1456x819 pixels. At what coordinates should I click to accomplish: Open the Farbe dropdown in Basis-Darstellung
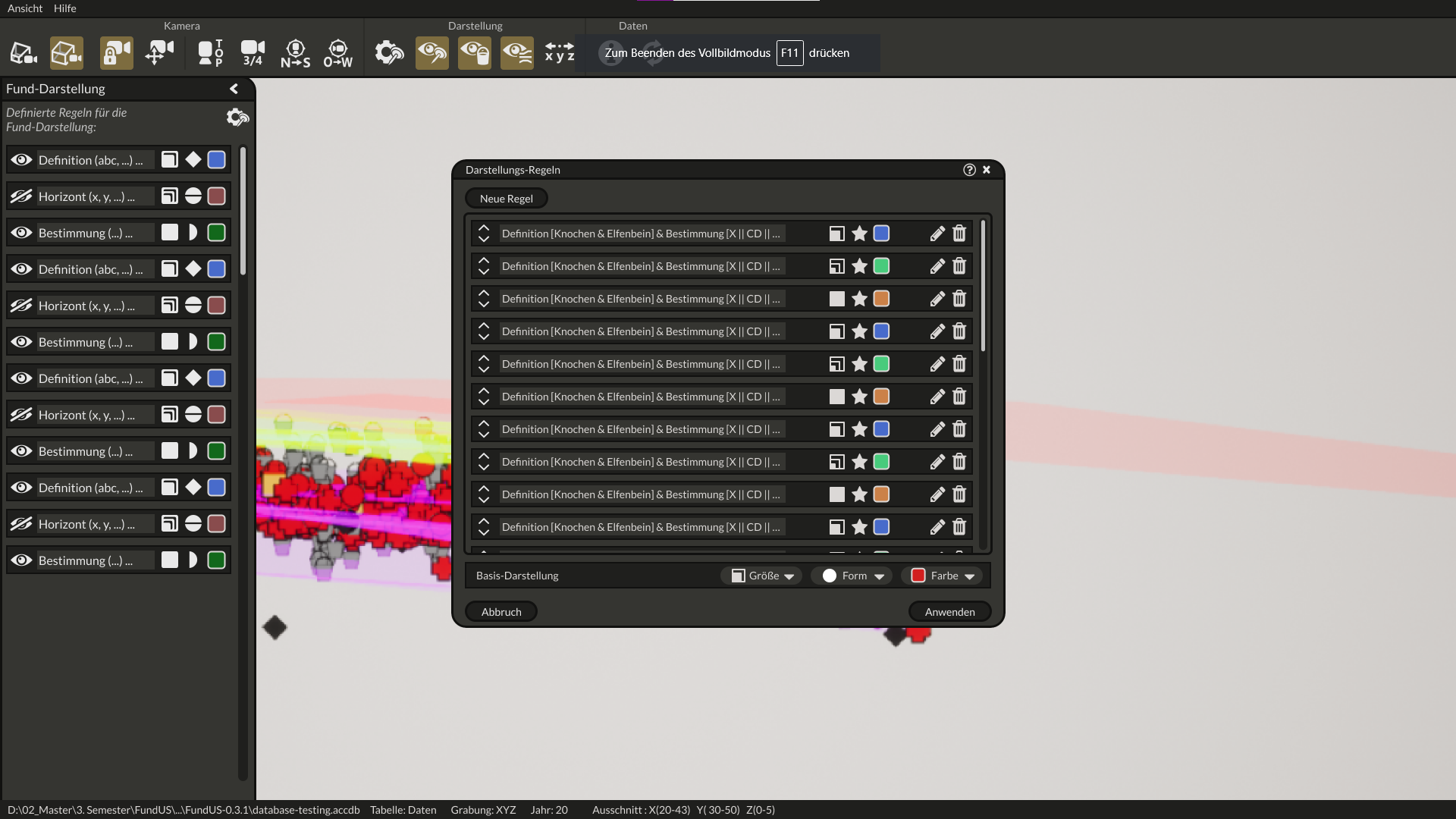pos(943,576)
